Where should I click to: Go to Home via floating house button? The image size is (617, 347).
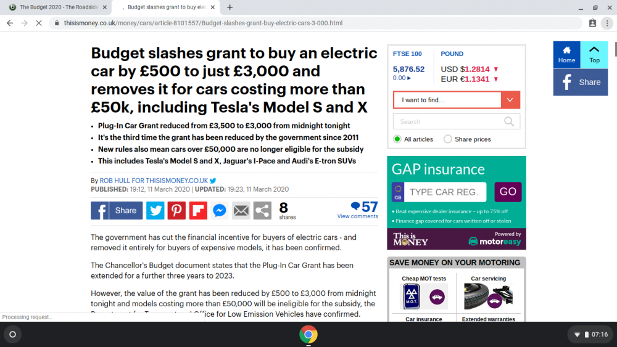click(x=566, y=55)
